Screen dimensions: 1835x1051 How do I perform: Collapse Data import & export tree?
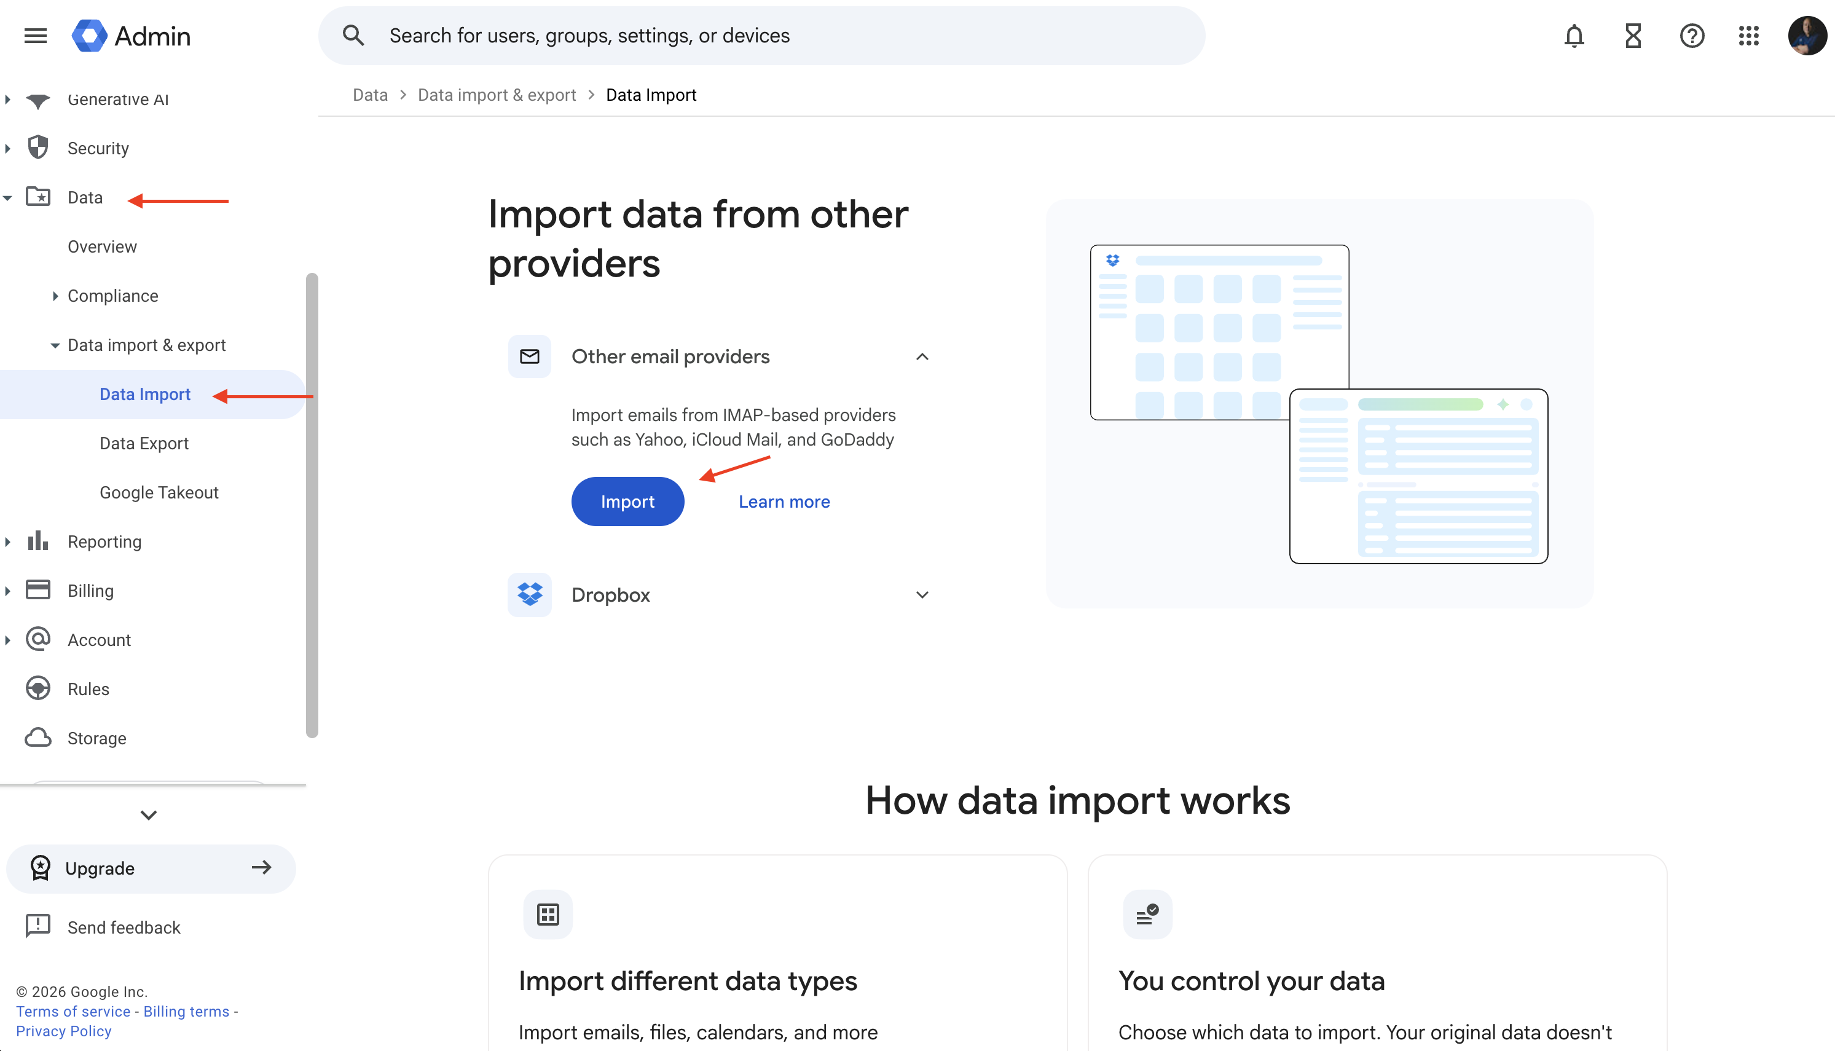click(55, 345)
